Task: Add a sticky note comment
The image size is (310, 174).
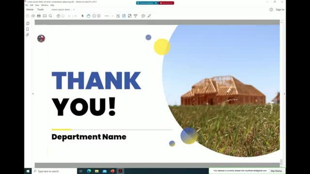Action: point(143,16)
